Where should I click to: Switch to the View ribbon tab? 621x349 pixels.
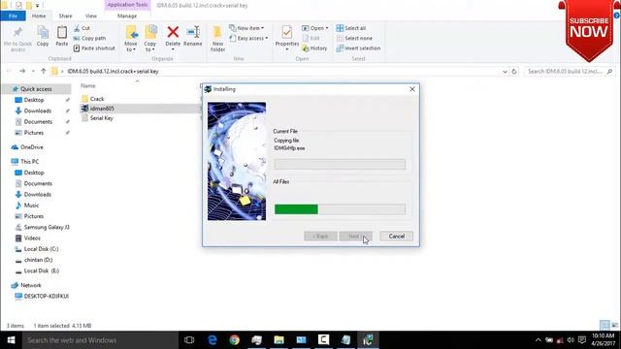90,16
